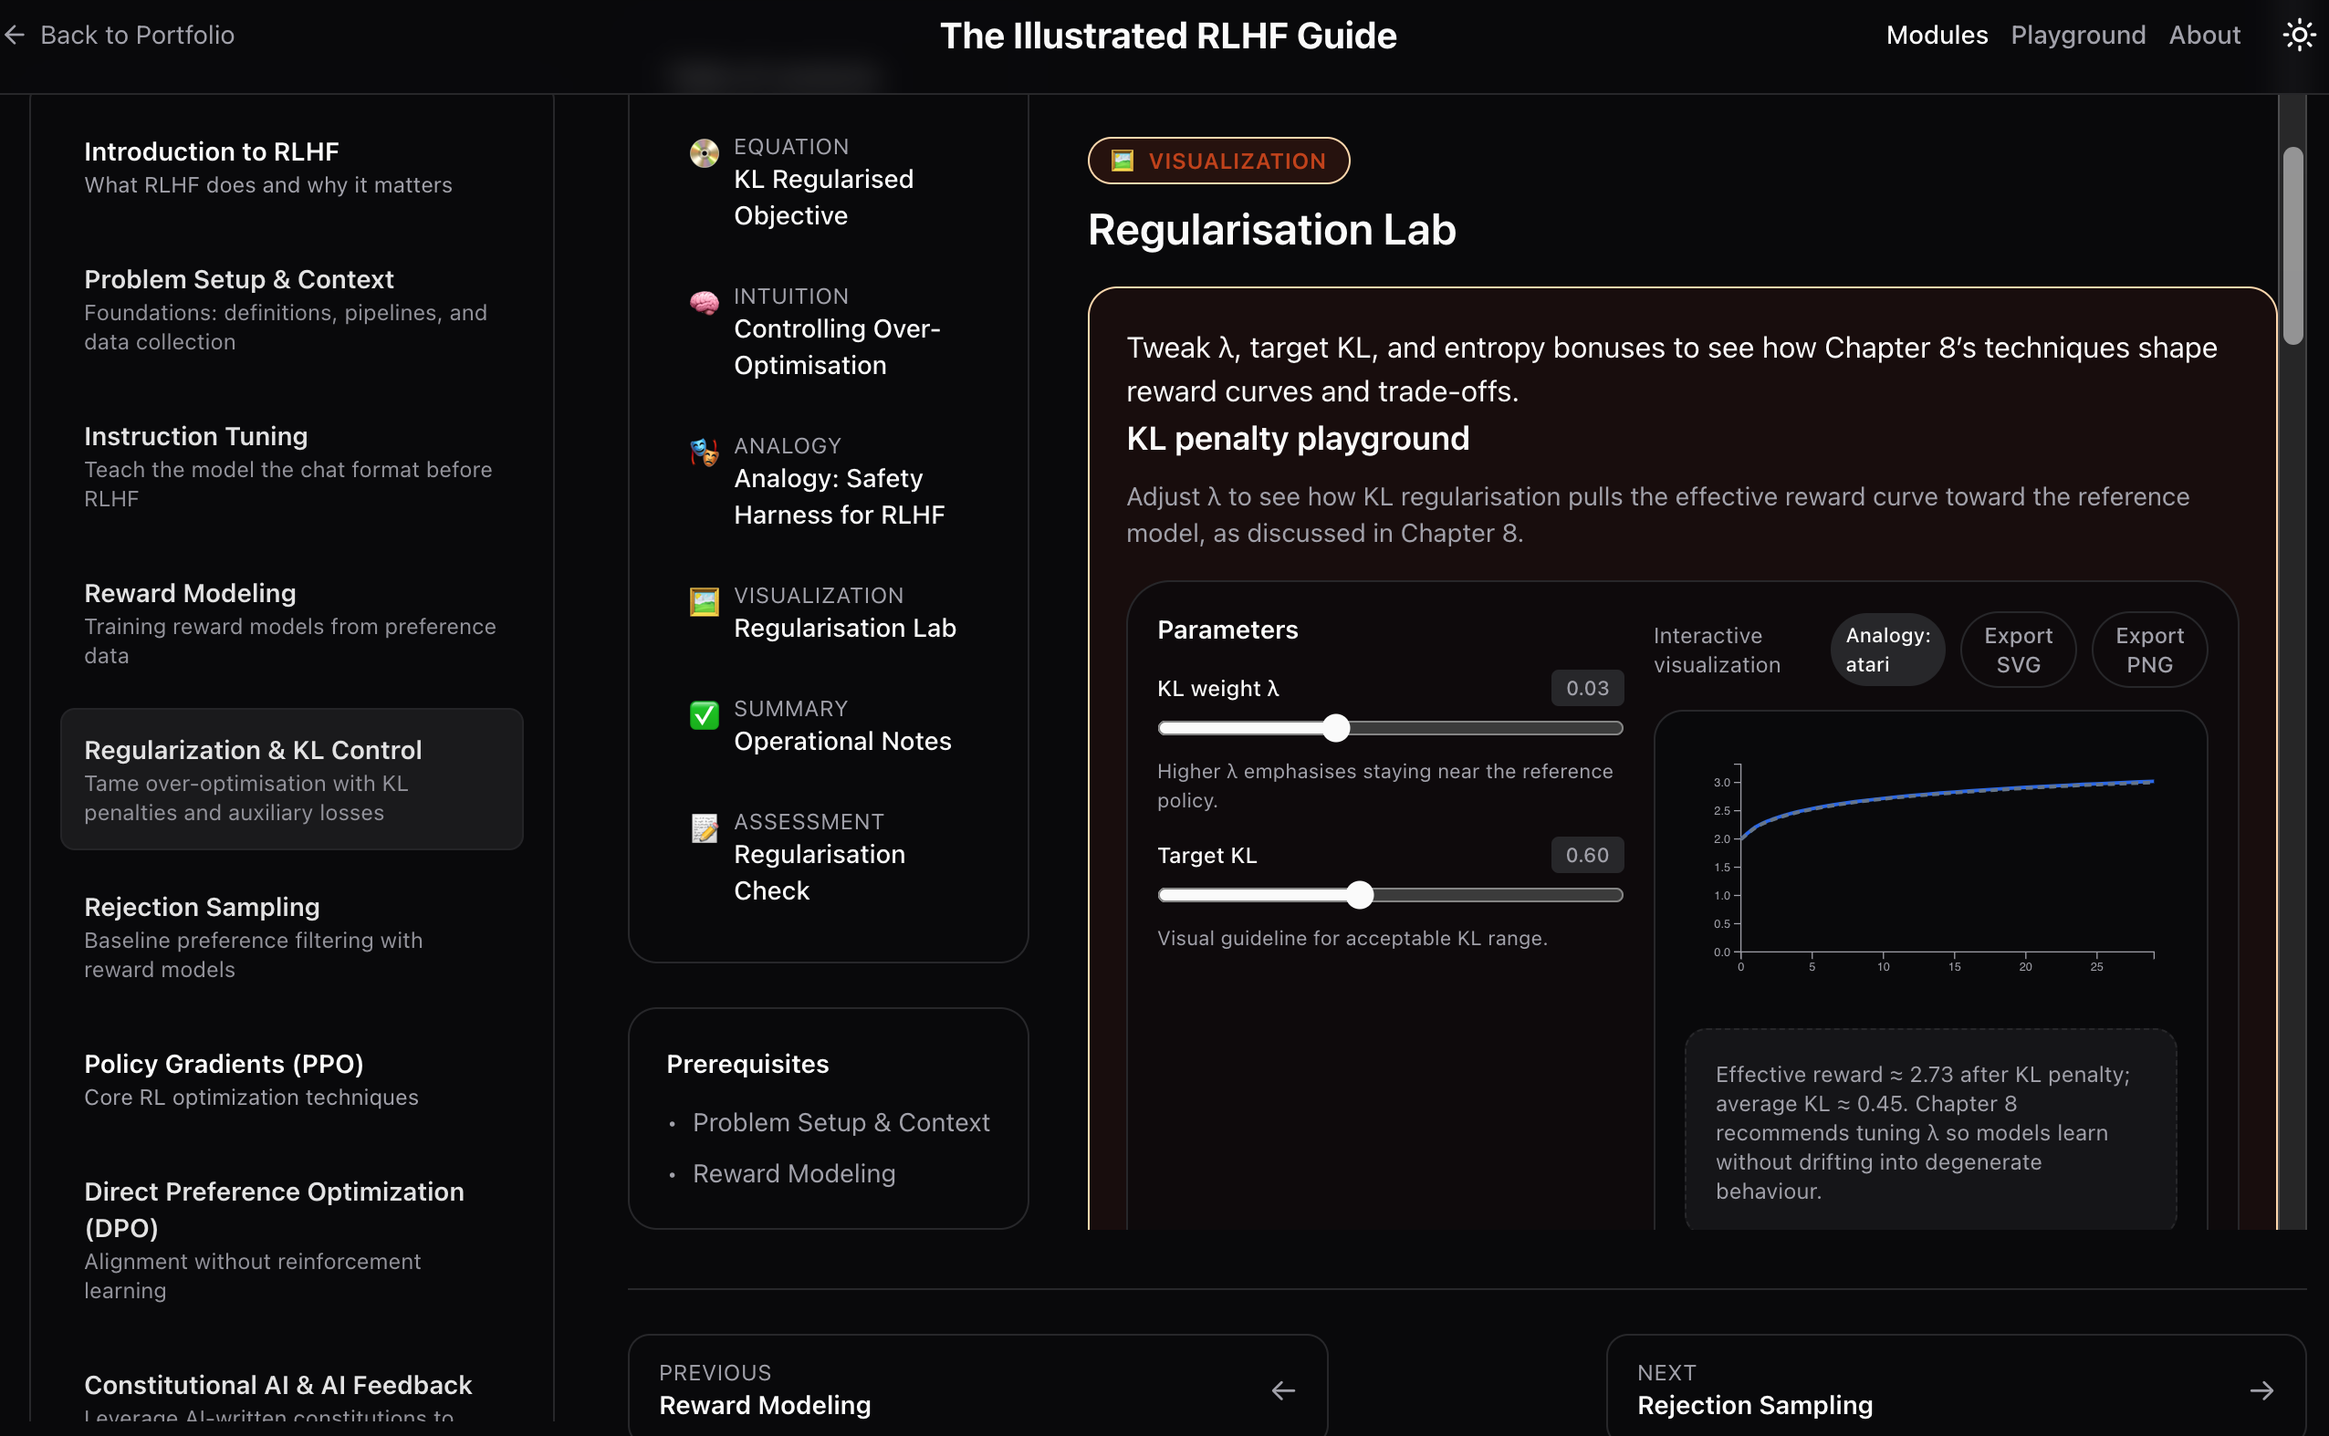This screenshot has width=2329, height=1436.
Task: Click the Export PNG button
Action: click(x=2149, y=650)
